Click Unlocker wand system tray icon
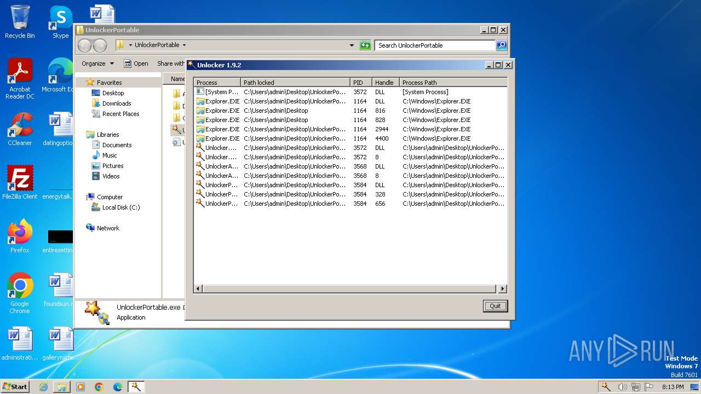 (606, 386)
